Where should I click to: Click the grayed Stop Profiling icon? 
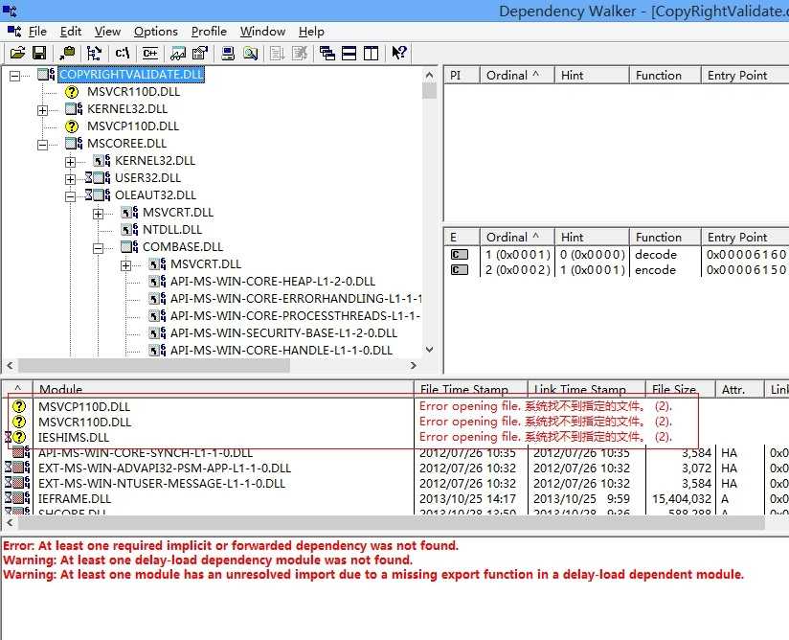point(300,53)
